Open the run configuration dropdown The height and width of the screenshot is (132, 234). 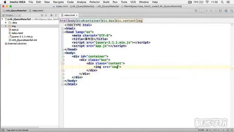(x=201, y=11)
